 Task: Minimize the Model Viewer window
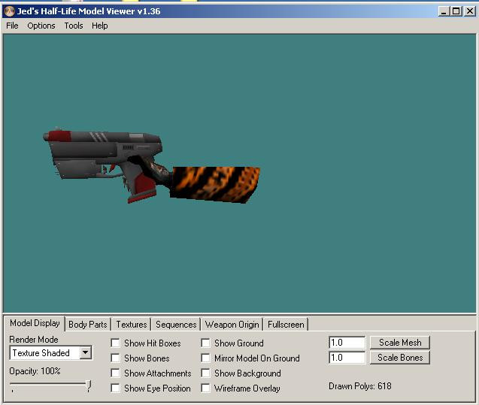443,11
